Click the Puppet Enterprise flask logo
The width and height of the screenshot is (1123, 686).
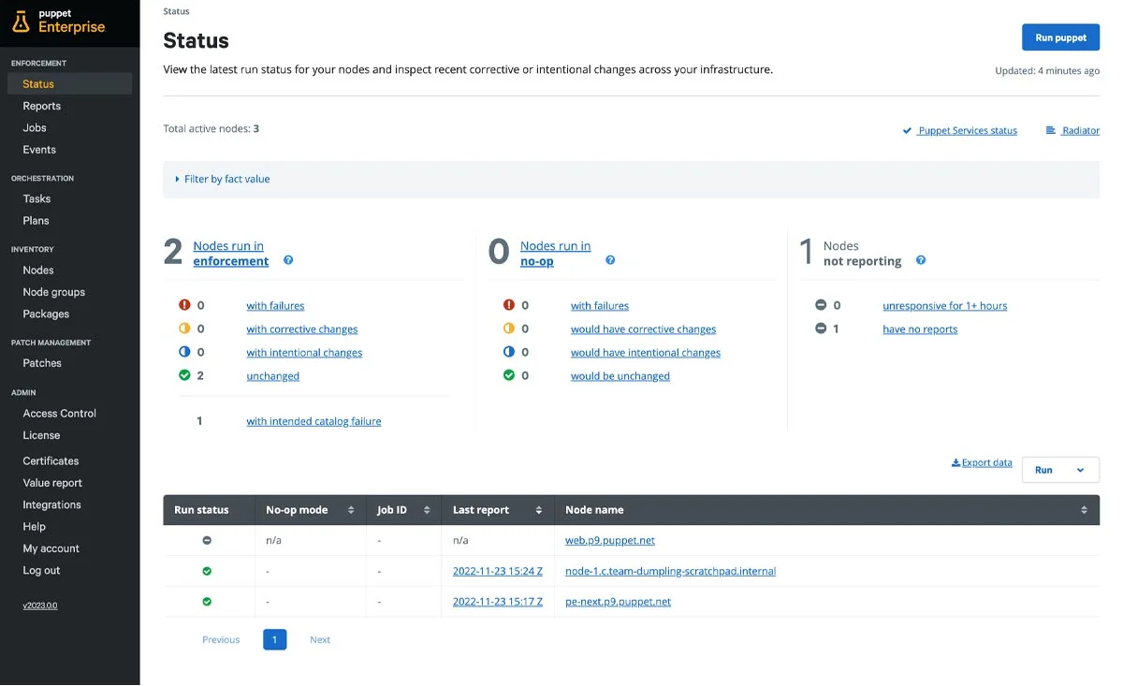point(21,22)
